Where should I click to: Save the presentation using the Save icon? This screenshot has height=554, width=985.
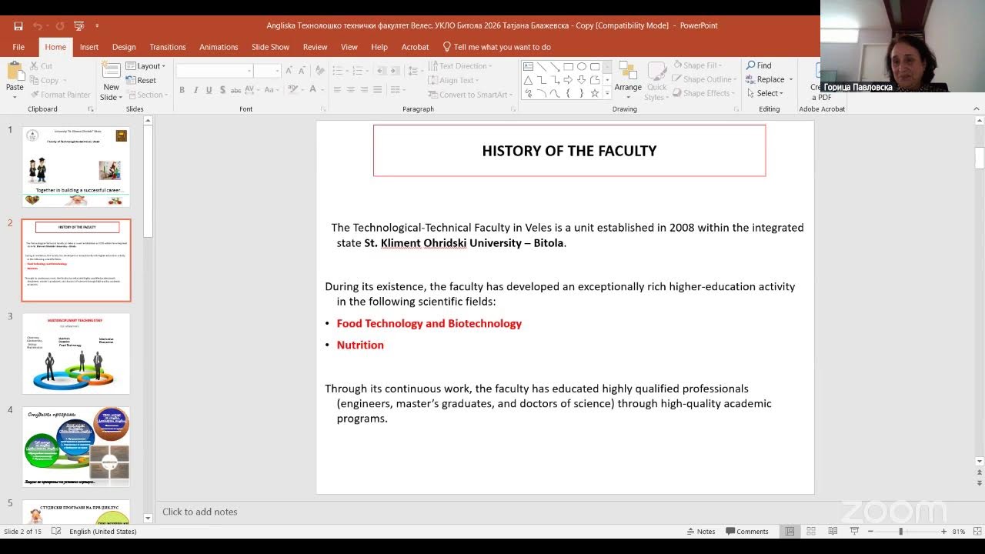[x=18, y=25]
